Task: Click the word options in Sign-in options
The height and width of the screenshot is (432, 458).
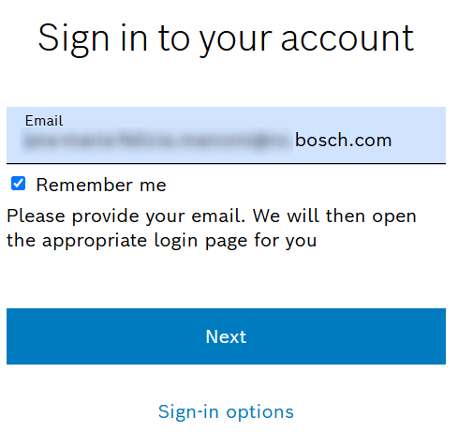Action: pyautogui.click(x=260, y=412)
